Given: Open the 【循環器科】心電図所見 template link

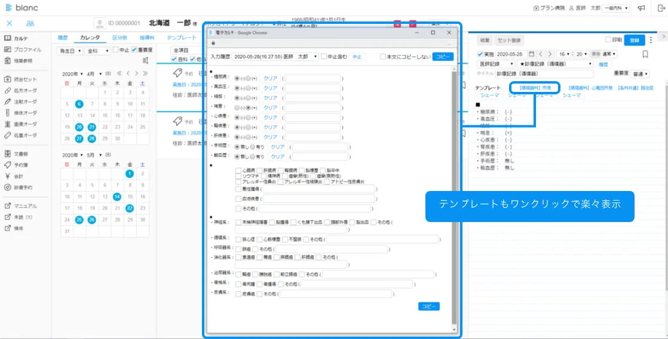Looking at the screenshot, I should coord(590,88).
